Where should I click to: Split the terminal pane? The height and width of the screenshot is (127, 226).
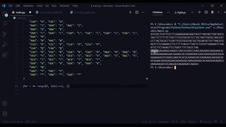point(206,12)
